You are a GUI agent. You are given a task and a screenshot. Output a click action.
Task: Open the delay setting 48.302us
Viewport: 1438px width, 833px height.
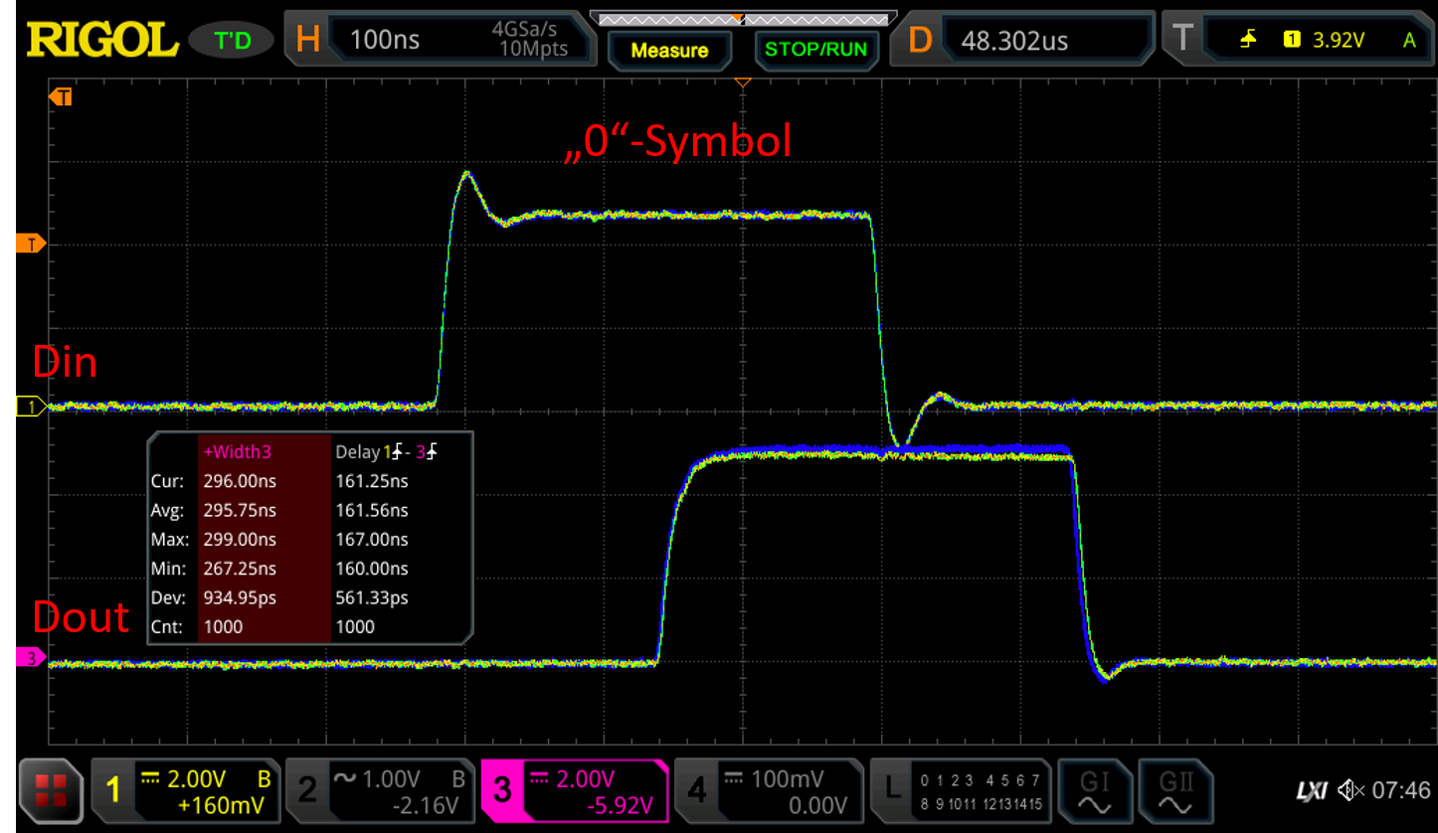(1024, 40)
